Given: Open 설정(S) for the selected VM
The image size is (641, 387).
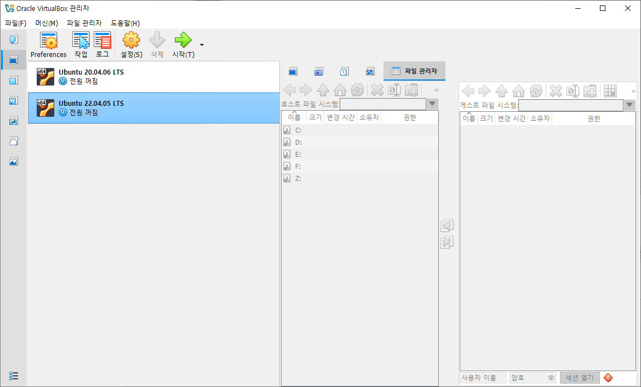Looking at the screenshot, I should (131, 45).
